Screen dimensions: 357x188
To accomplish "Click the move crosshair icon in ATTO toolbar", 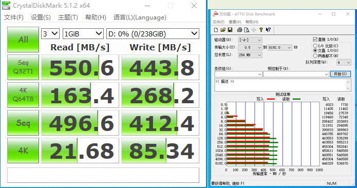I will click(254, 30).
